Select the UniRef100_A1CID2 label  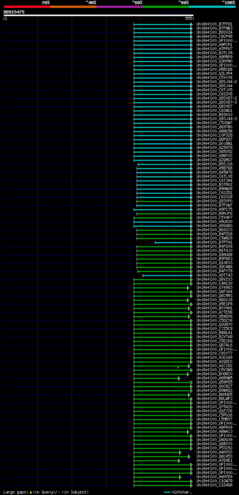click(214, 366)
